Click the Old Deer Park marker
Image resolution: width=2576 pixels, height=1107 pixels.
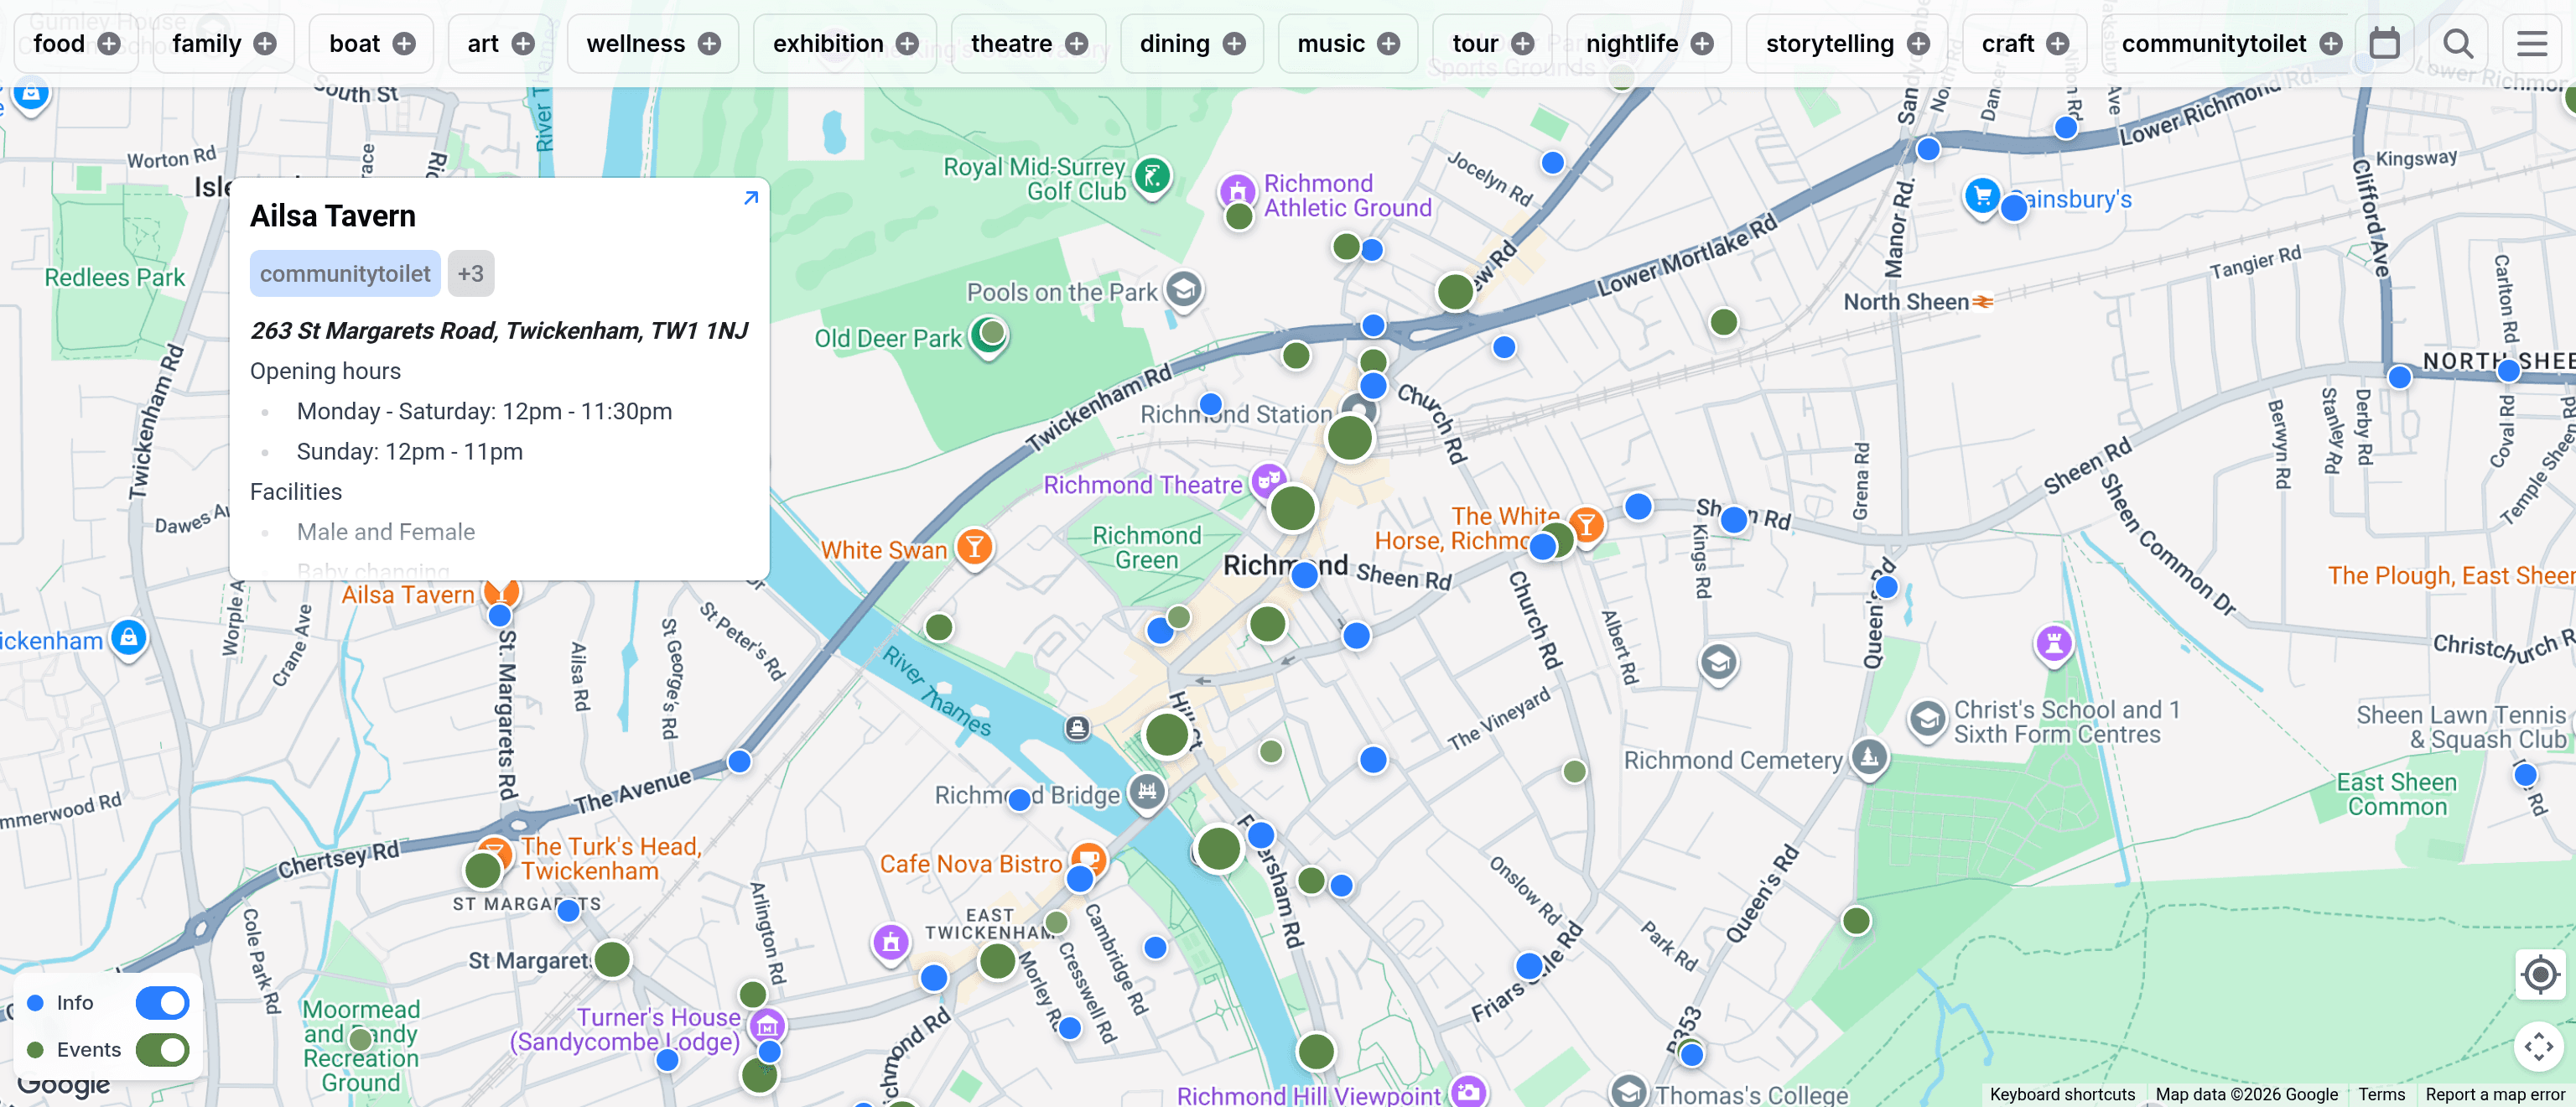pos(989,336)
